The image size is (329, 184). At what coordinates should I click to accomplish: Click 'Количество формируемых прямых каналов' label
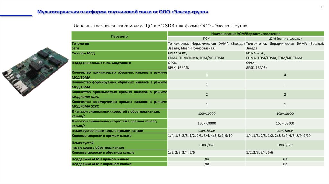click(120, 104)
